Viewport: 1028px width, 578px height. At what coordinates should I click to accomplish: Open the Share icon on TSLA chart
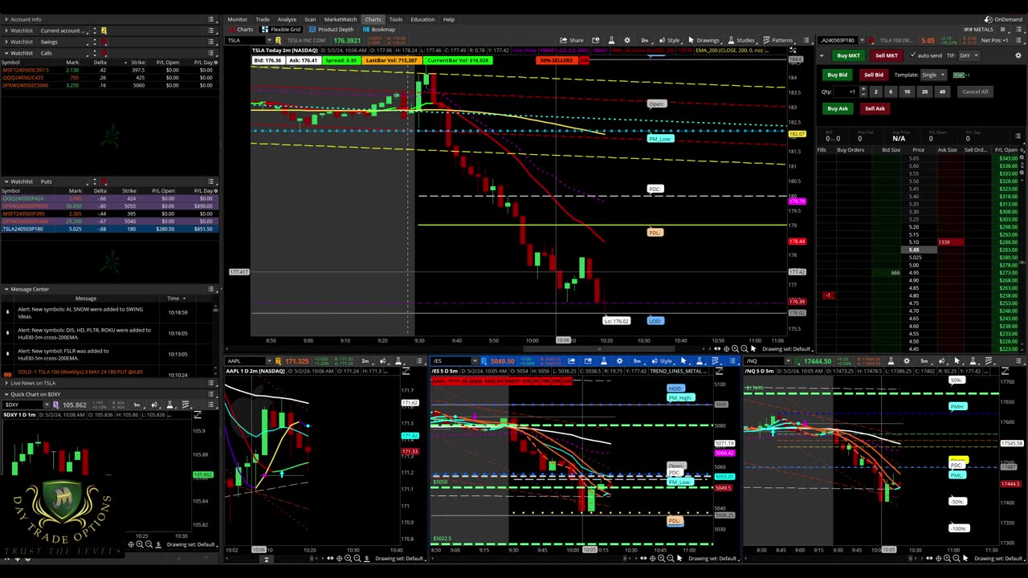click(571, 40)
